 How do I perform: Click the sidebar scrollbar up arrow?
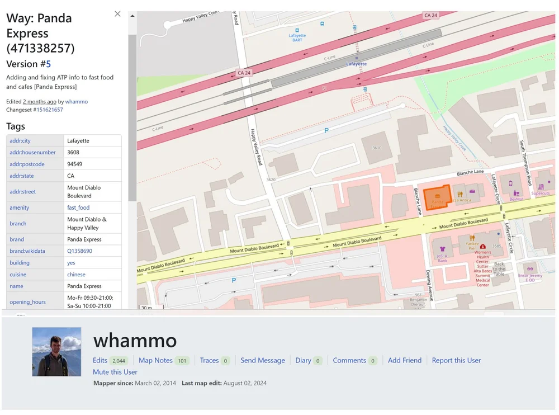[x=132, y=16]
